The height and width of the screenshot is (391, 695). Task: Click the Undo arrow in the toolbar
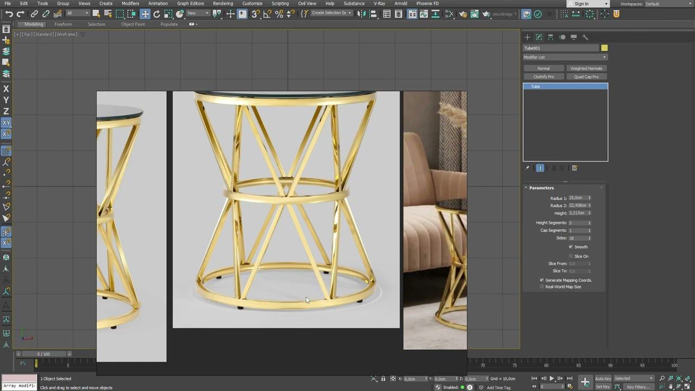9,14
